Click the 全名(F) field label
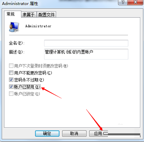 click(17, 43)
